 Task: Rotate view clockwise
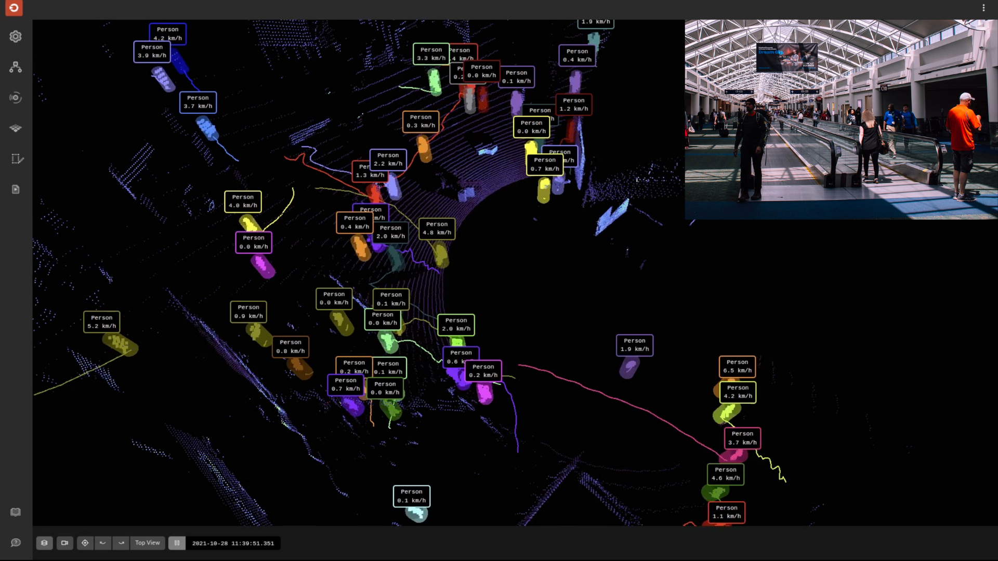tap(121, 543)
